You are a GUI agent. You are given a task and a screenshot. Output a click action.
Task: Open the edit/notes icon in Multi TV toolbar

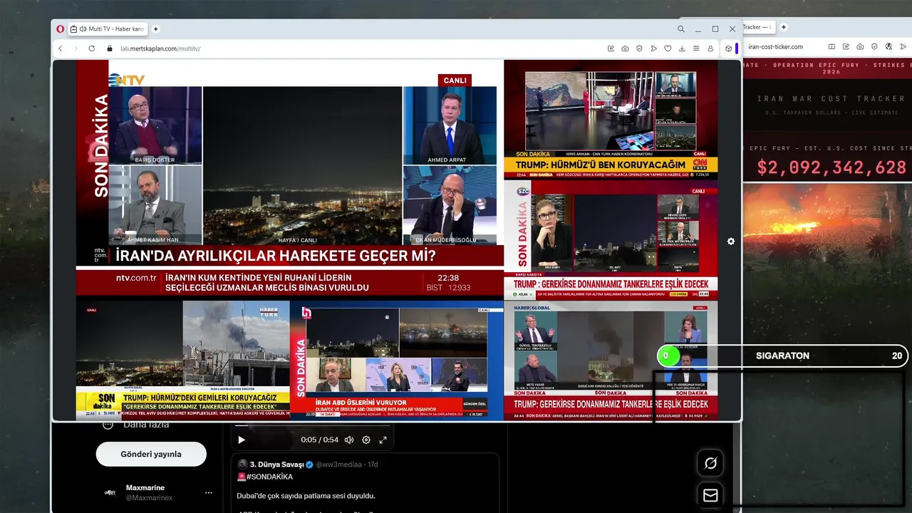[x=611, y=48]
